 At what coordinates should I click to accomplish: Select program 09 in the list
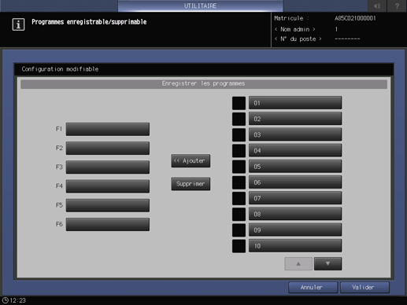pyautogui.click(x=295, y=230)
